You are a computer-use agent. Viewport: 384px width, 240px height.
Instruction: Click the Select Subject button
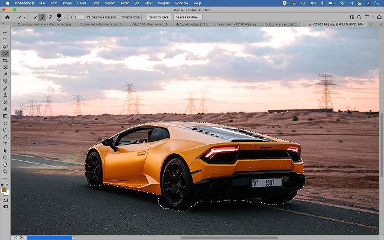[x=158, y=17]
